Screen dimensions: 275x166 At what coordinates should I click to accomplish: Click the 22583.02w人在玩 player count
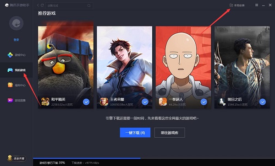[62, 105]
